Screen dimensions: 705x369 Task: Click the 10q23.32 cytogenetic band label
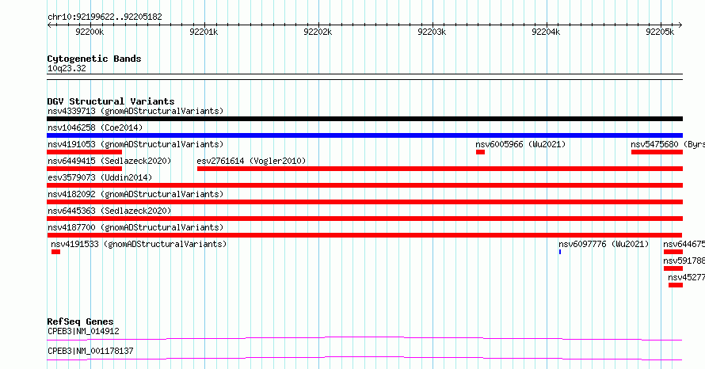67,68
